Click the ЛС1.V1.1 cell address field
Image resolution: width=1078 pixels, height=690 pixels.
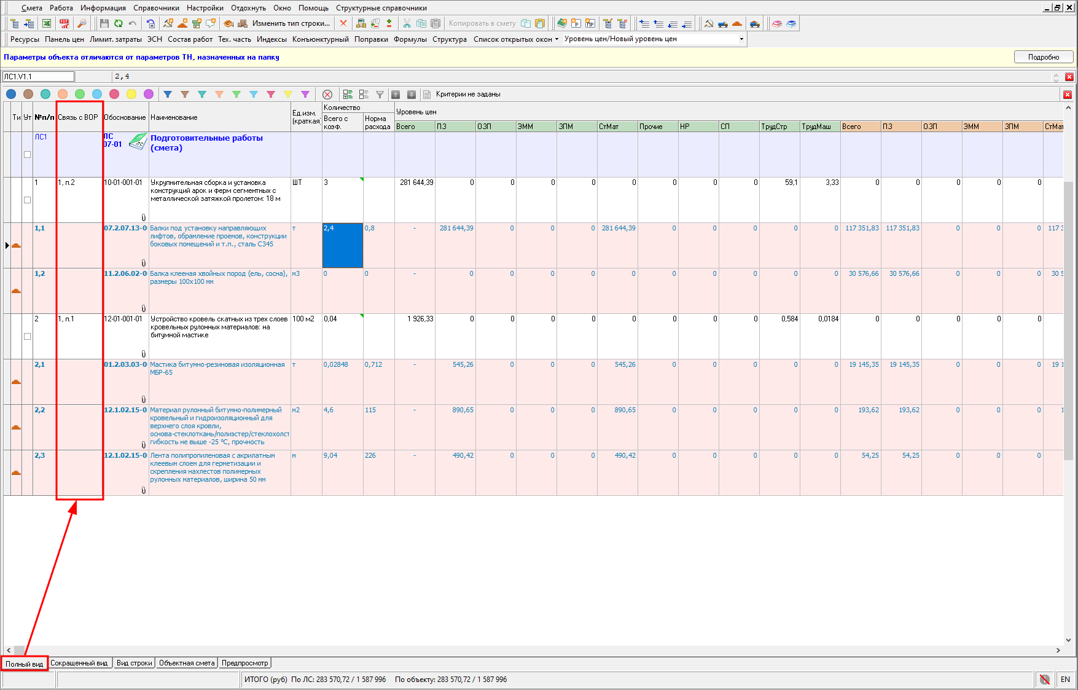tap(38, 77)
